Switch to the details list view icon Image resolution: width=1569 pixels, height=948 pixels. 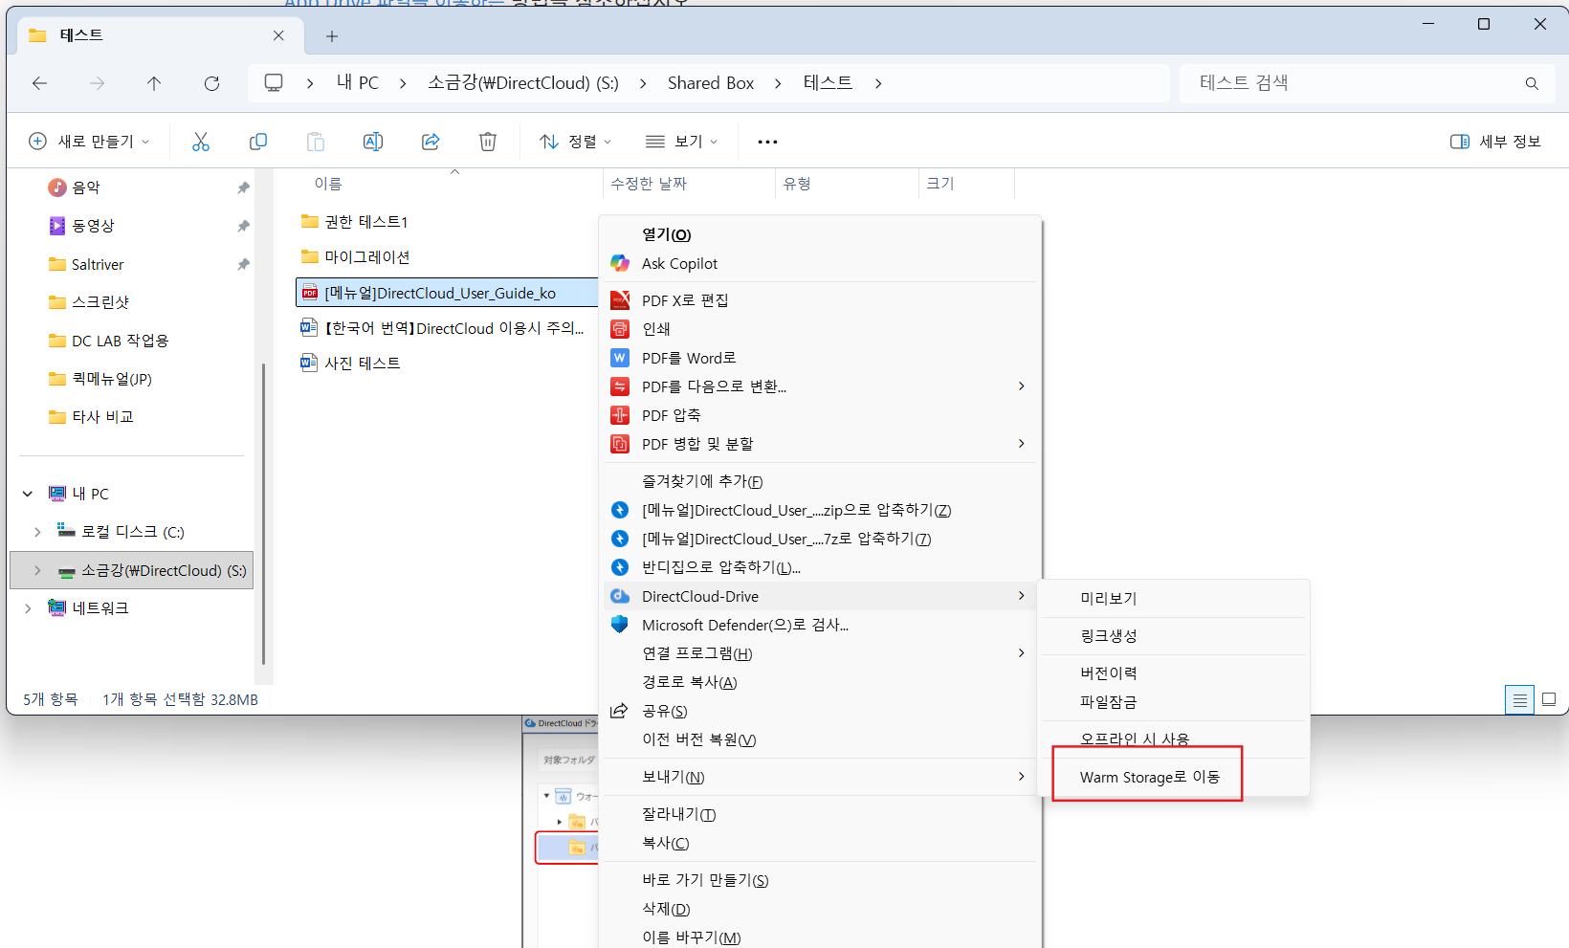tap(1519, 699)
